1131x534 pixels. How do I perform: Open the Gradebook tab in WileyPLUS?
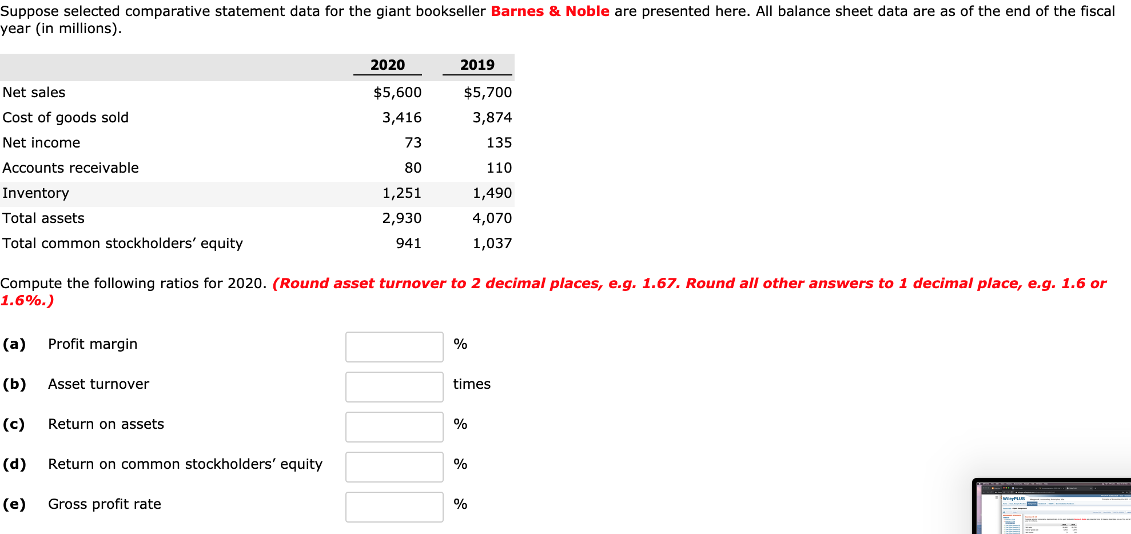(1042, 504)
